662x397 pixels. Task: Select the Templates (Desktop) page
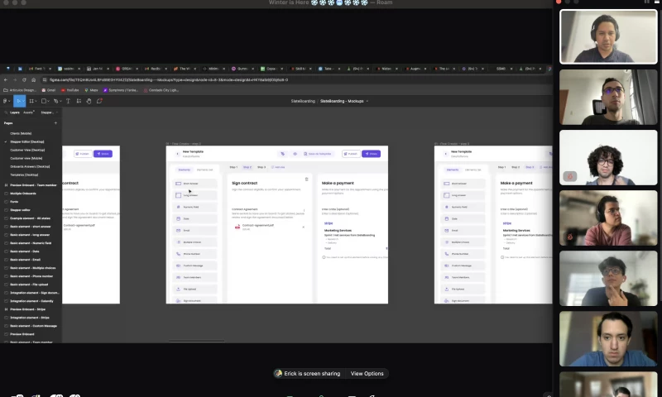pyautogui.click(x=24, y=175)
